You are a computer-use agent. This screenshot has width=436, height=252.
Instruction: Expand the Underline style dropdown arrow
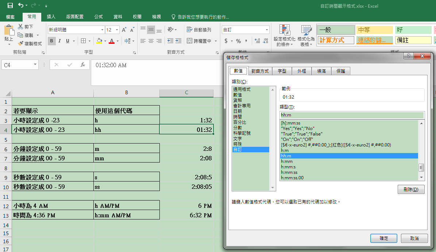coord(74,41)
